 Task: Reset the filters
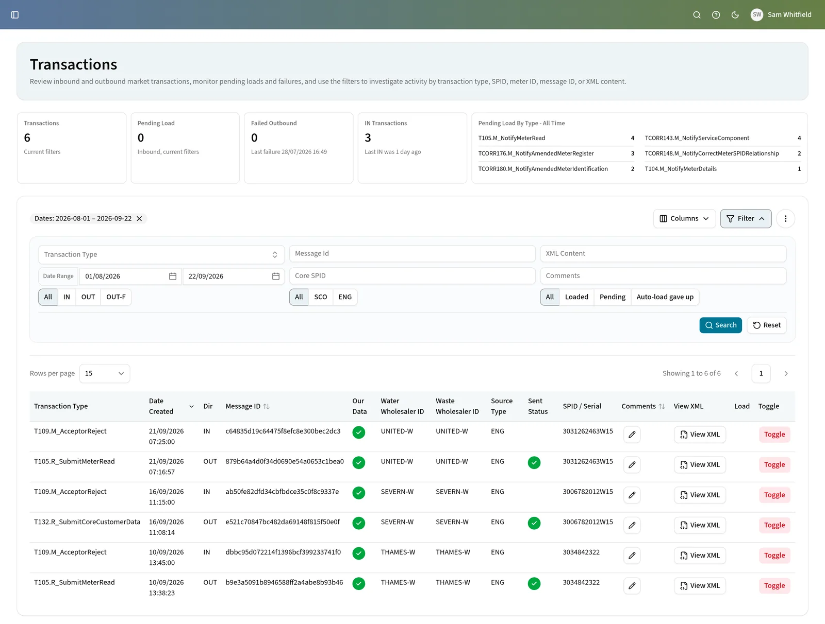click(x=766, y=325)
